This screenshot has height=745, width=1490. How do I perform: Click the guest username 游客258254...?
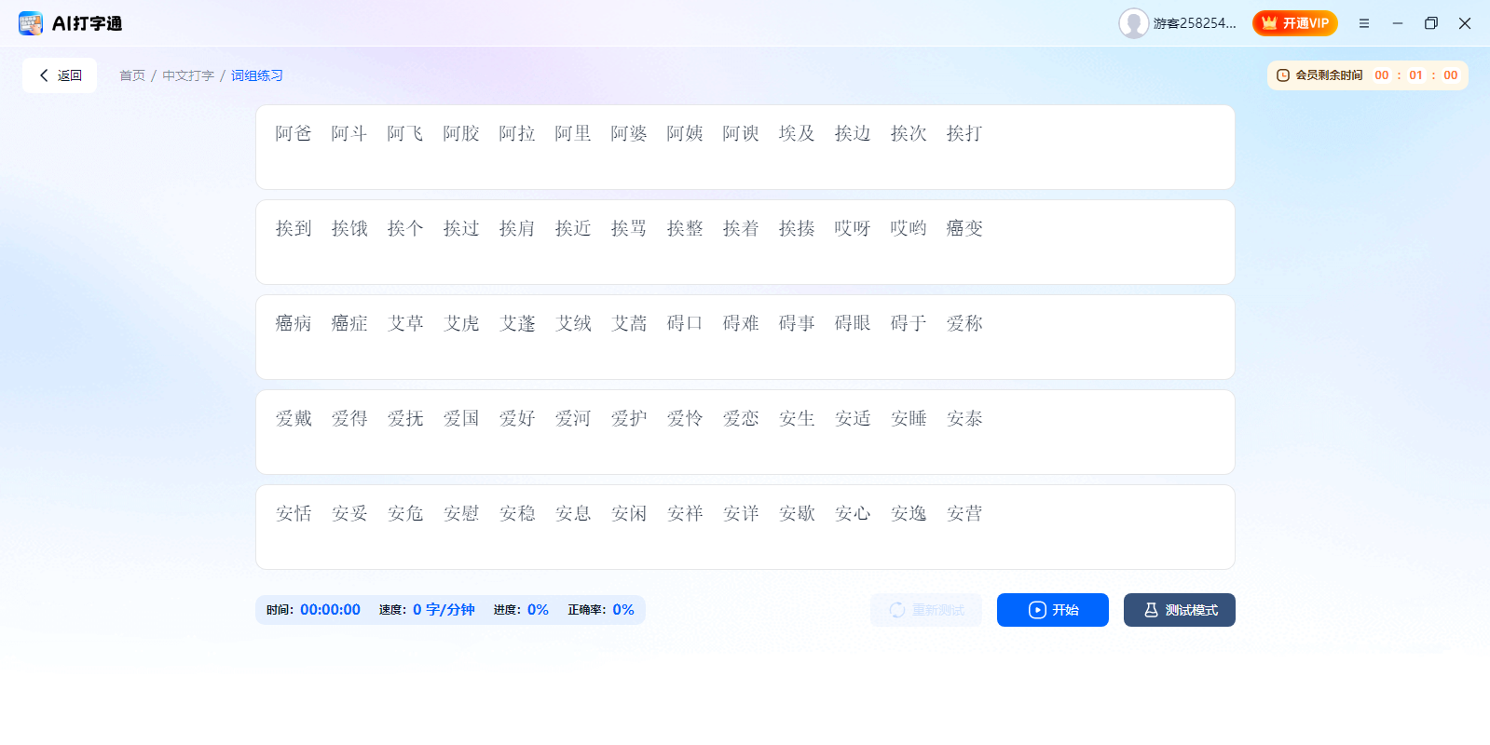pyautogui.click(x=1194, y=23)
